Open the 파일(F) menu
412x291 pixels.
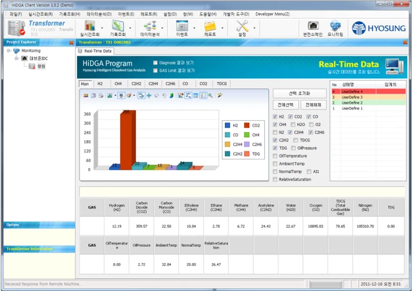16,14
